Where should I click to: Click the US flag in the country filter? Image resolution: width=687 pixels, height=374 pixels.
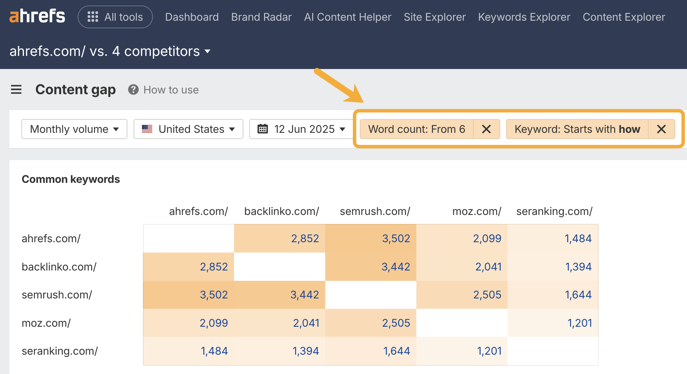(x=147, y=129)
